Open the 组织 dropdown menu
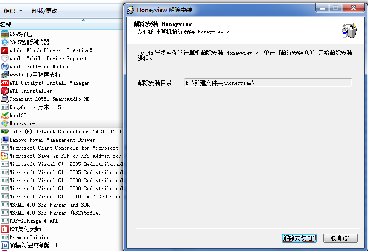Screen dimensions: 368x251 [x=13, y=11]
